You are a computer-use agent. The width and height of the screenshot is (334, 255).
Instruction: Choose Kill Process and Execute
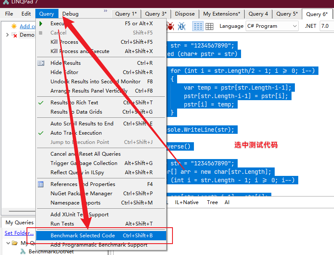[101, 51]
